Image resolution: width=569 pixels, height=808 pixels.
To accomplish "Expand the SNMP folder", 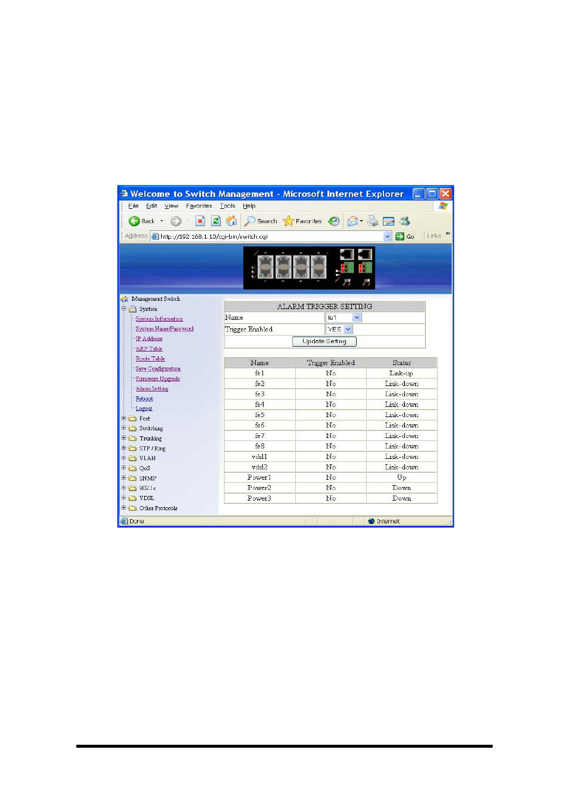I will click(x=124, y=478).
